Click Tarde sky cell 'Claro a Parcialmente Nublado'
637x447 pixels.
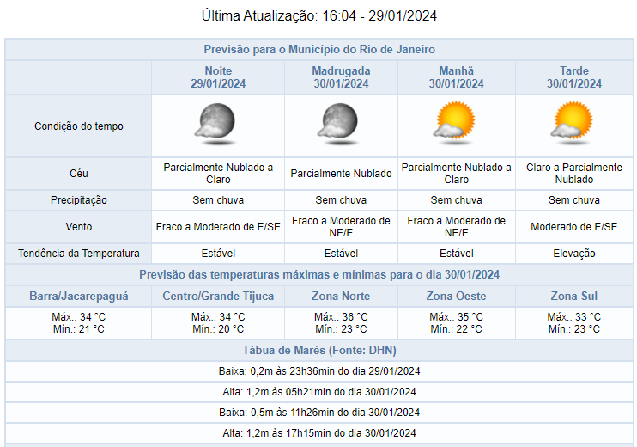tap(574, 174)
